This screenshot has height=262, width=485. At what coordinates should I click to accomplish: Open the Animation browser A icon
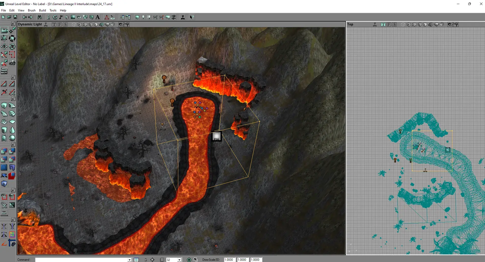click(97, 17)
